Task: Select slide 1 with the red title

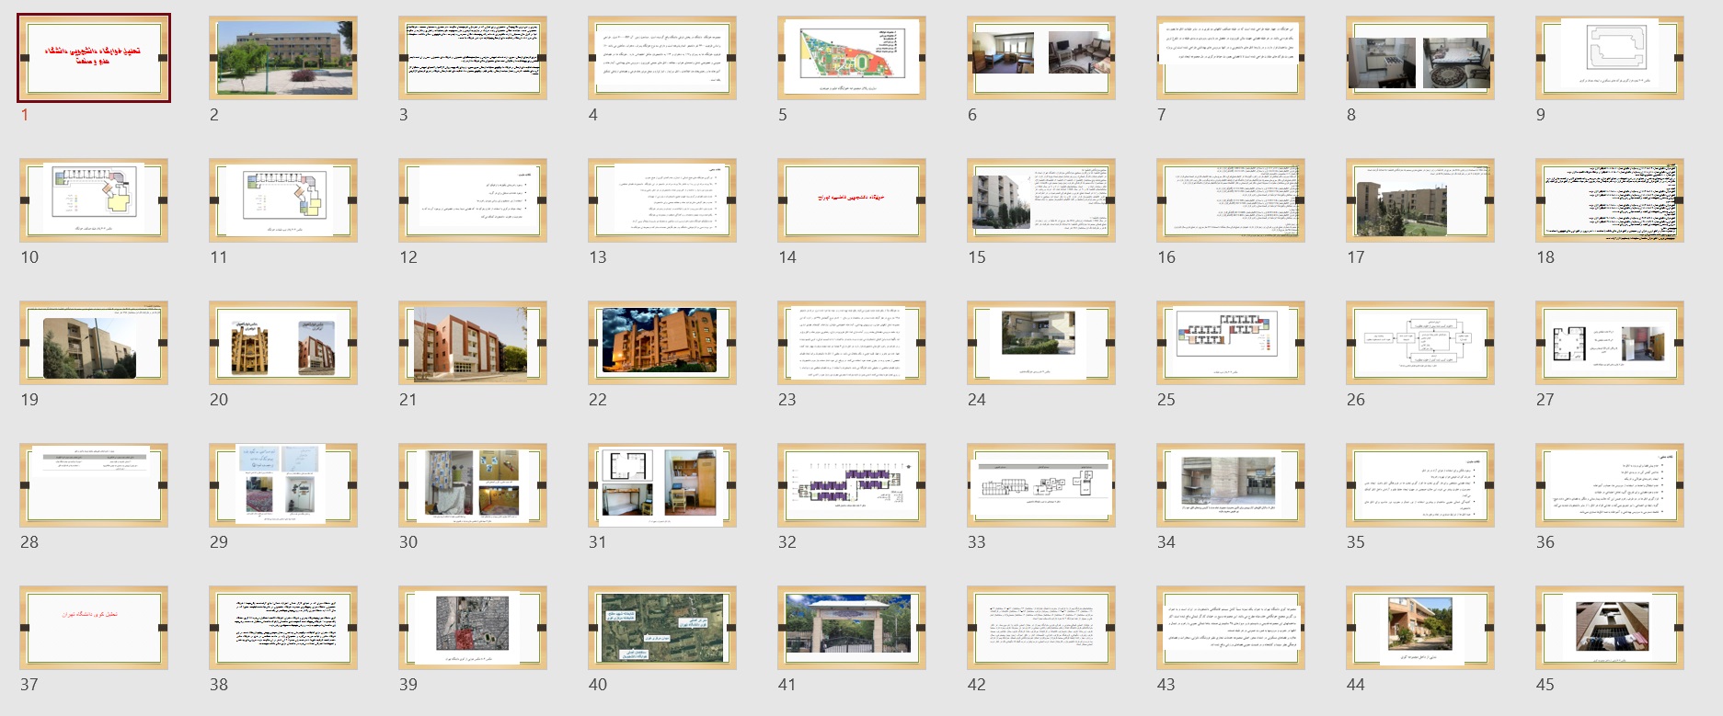Action: coord(94,58)
